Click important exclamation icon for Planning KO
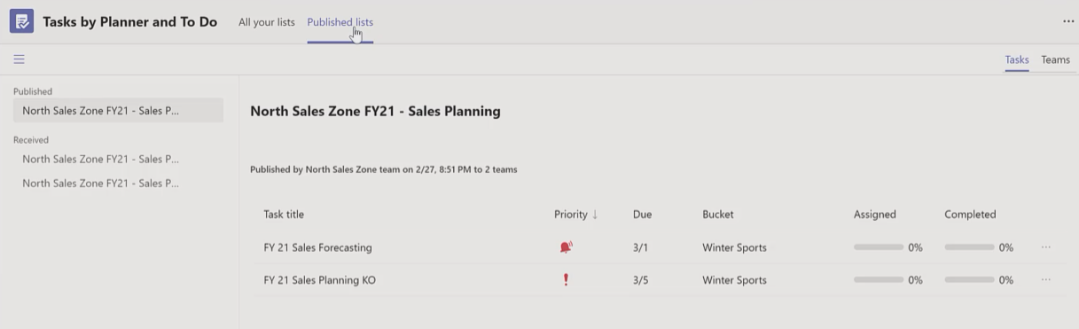This screenshot has height=329, width=1079. (x=566, y=279)
